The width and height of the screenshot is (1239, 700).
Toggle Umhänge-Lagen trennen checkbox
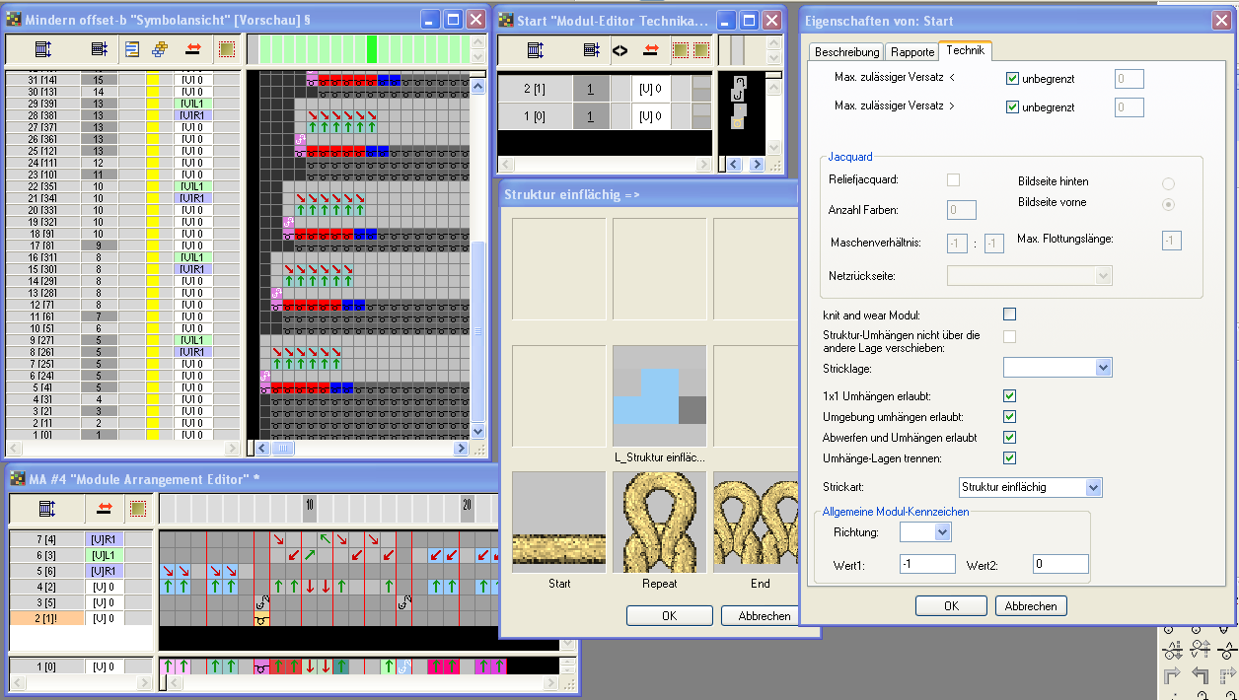1009,457
